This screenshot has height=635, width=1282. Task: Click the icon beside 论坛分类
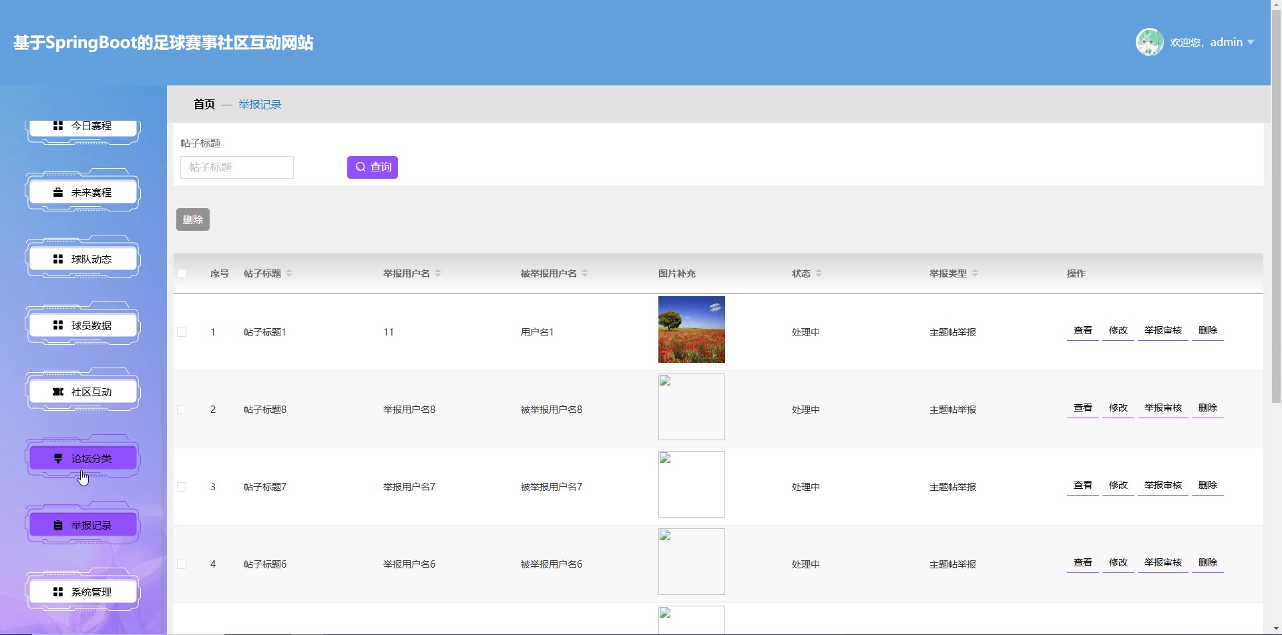(x=58, y=459)
